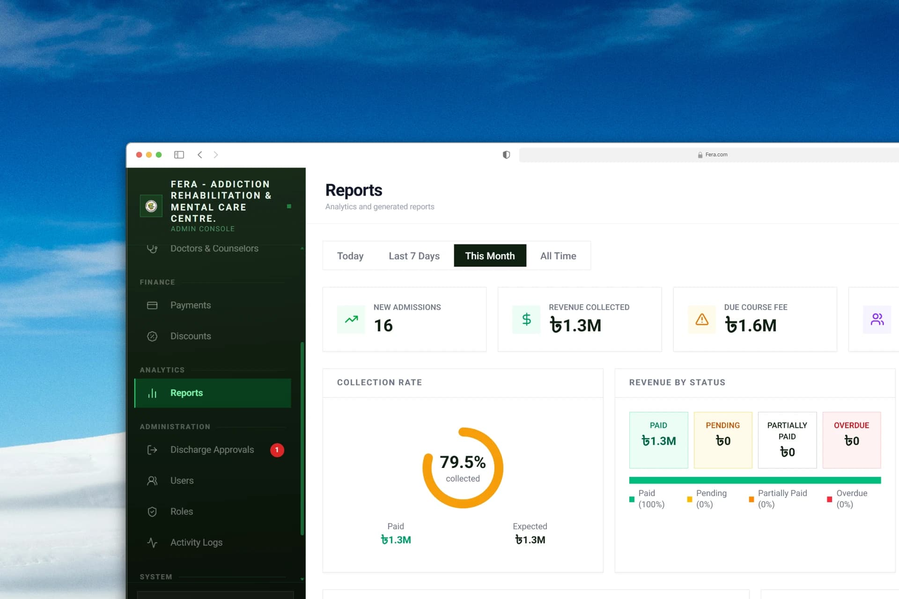
Task: Click the sidebar vertical scrollbar
Action: click(x=302, y=439)
